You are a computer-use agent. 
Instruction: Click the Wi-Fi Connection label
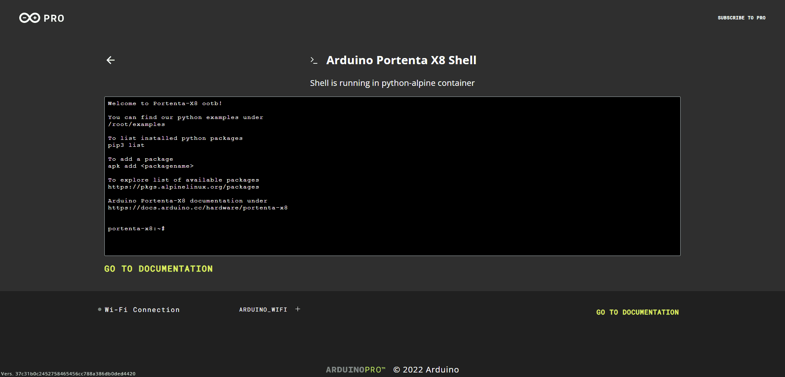click(142, 310)
